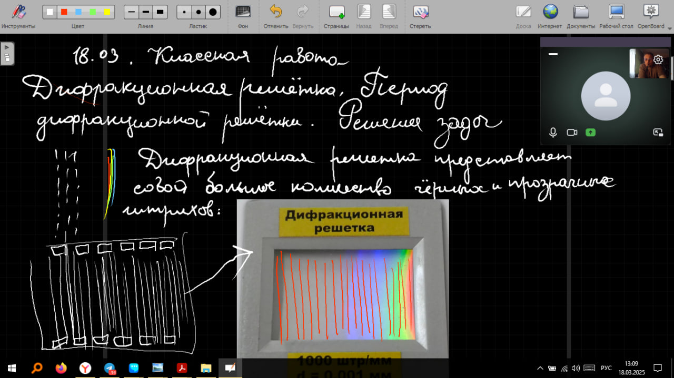Viewport: 674px width, 378px height.
Task: Switch the РУС input language
Action: (x=606, y=368)
